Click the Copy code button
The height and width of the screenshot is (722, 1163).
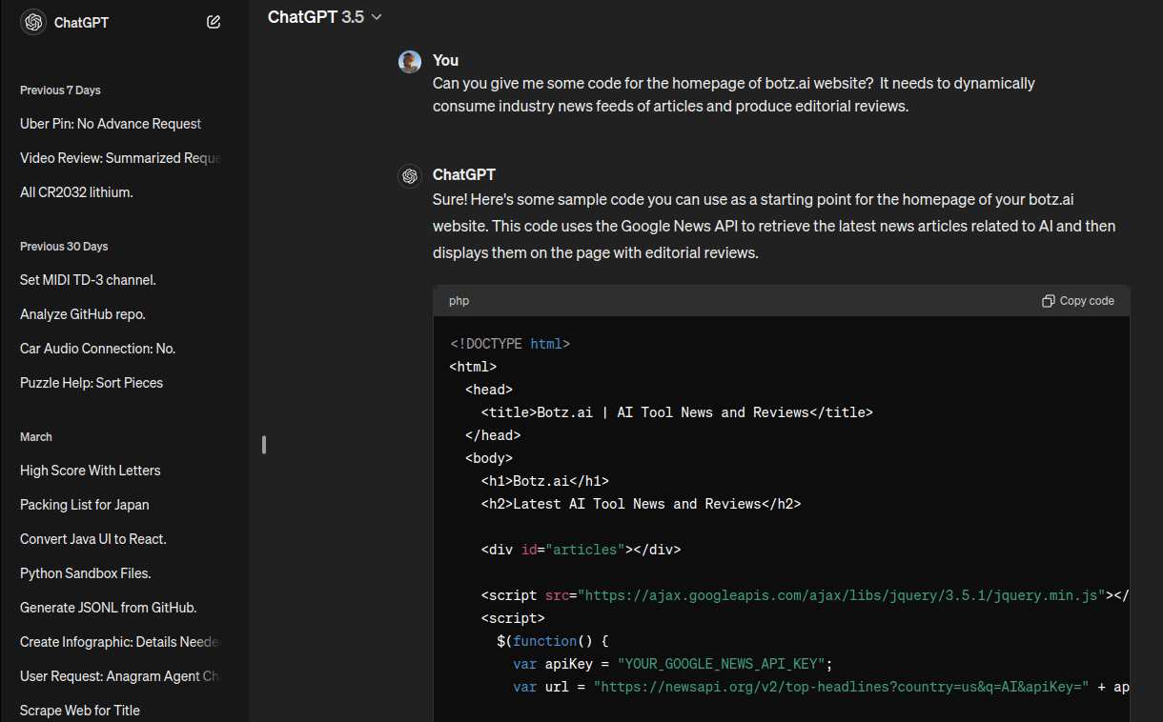pyautogui.click(x=1078, y=301)
